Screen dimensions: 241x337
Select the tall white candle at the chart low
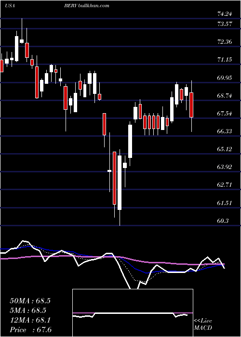click(x=120, y=182)
